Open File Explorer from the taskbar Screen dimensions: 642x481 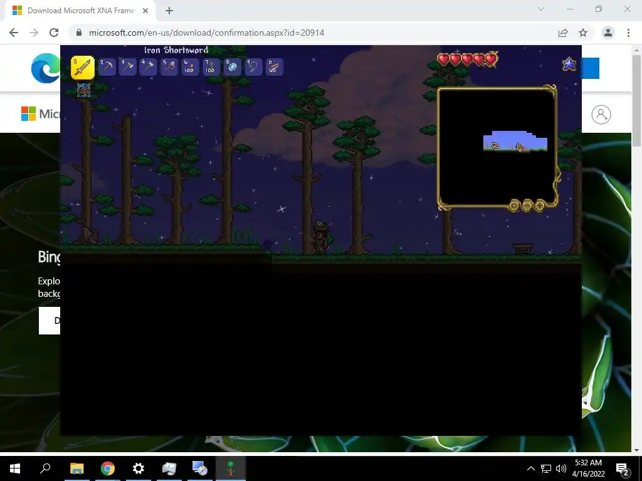click(76, 468)
